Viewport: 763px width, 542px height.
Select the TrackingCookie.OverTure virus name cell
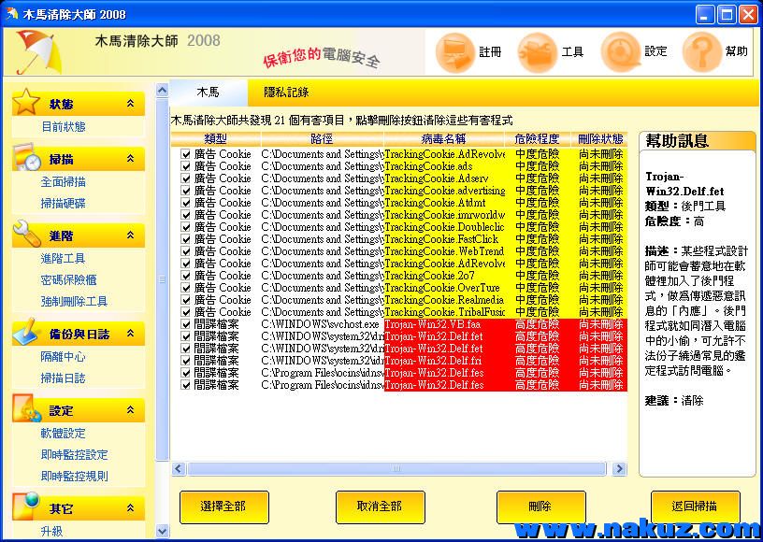coord(444,288)
